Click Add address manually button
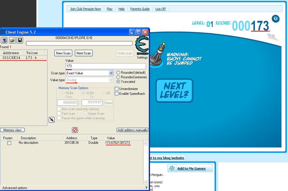Screen dimensions: 288x191 [x=132, y=130]
